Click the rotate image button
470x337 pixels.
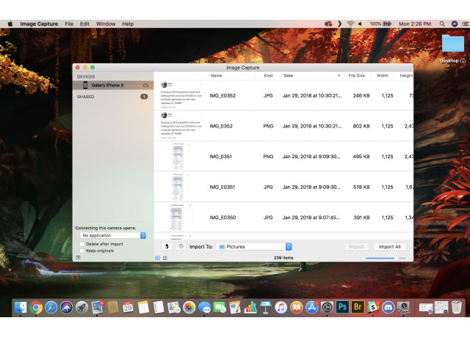[x=166, y=247]
